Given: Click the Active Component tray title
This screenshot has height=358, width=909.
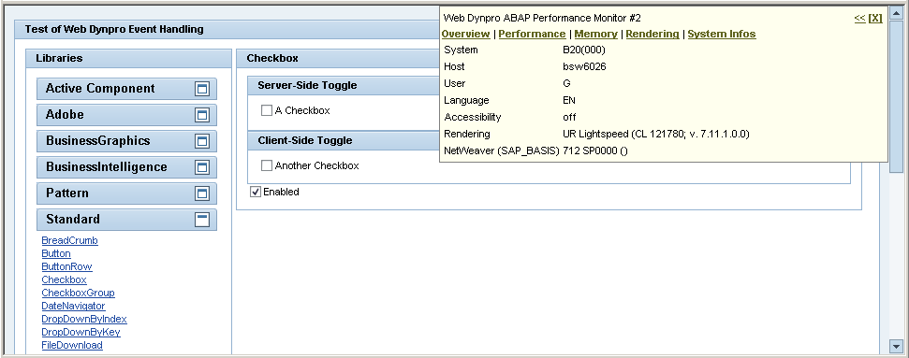Looking at the screenshot, I should click(x=100, y=89).
